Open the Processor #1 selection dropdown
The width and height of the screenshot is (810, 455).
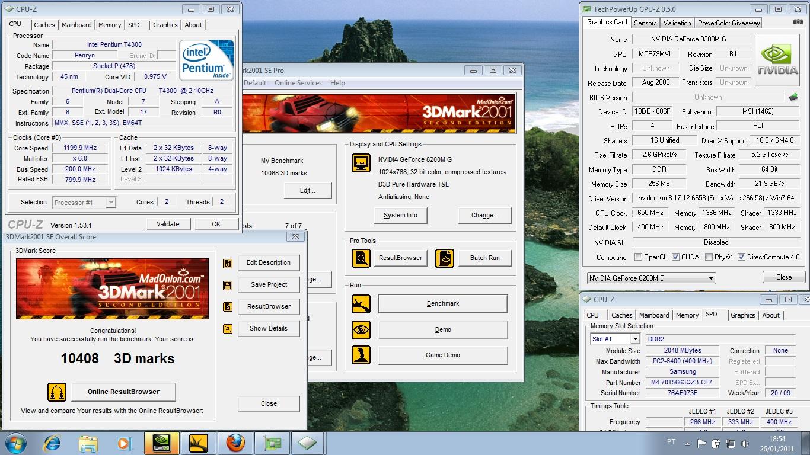(84, 203)
